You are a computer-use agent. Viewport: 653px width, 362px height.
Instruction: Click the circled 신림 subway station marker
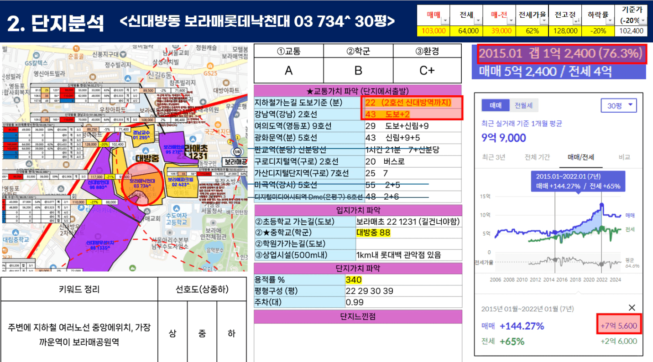pos(237,152)
